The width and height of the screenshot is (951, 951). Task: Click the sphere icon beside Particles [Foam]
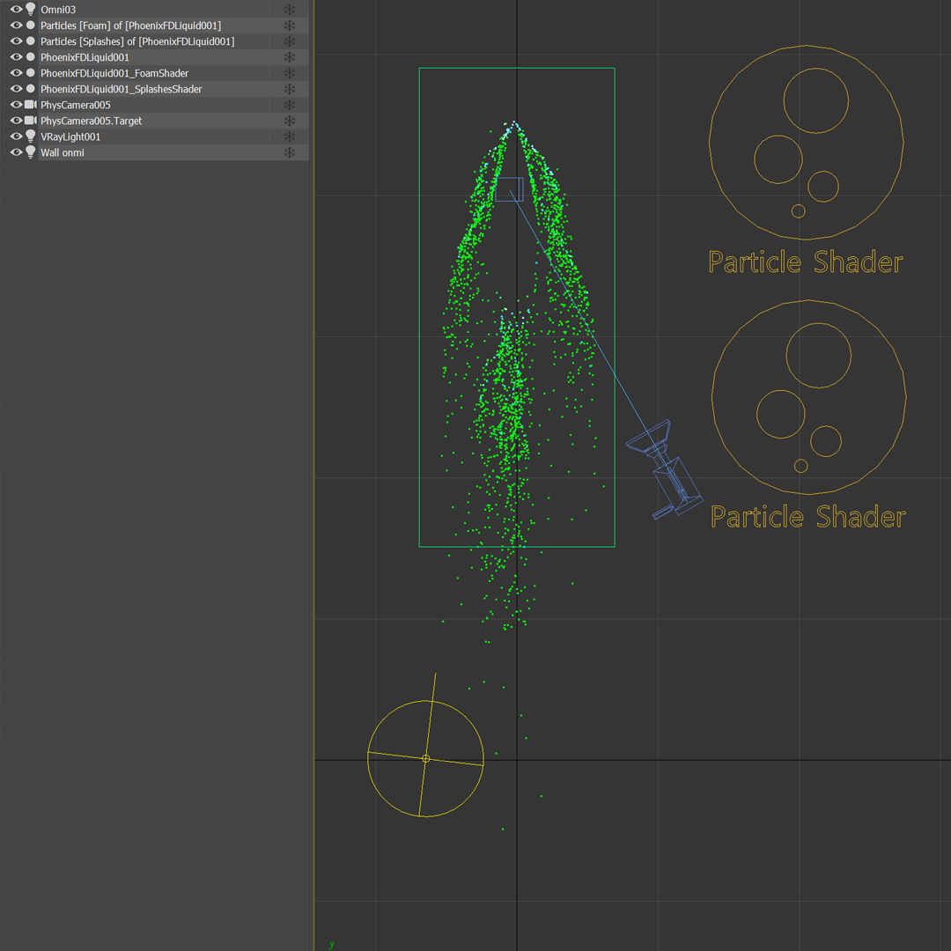point(30,25)
